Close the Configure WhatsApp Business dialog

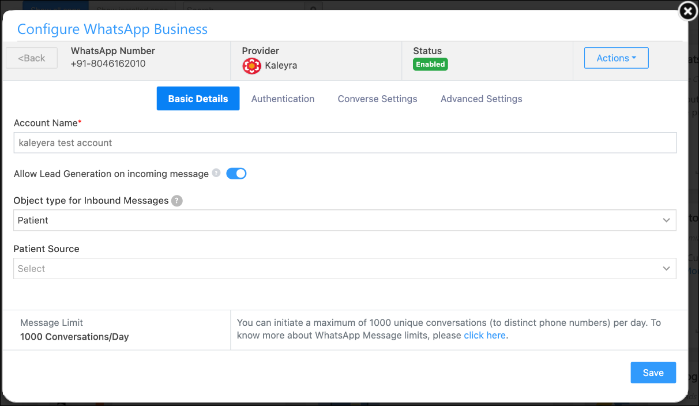tap(687, 12)
